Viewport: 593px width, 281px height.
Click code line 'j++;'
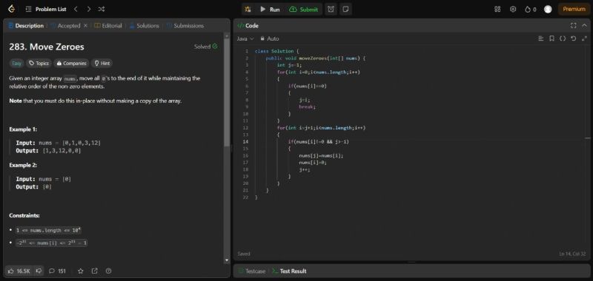305,170
